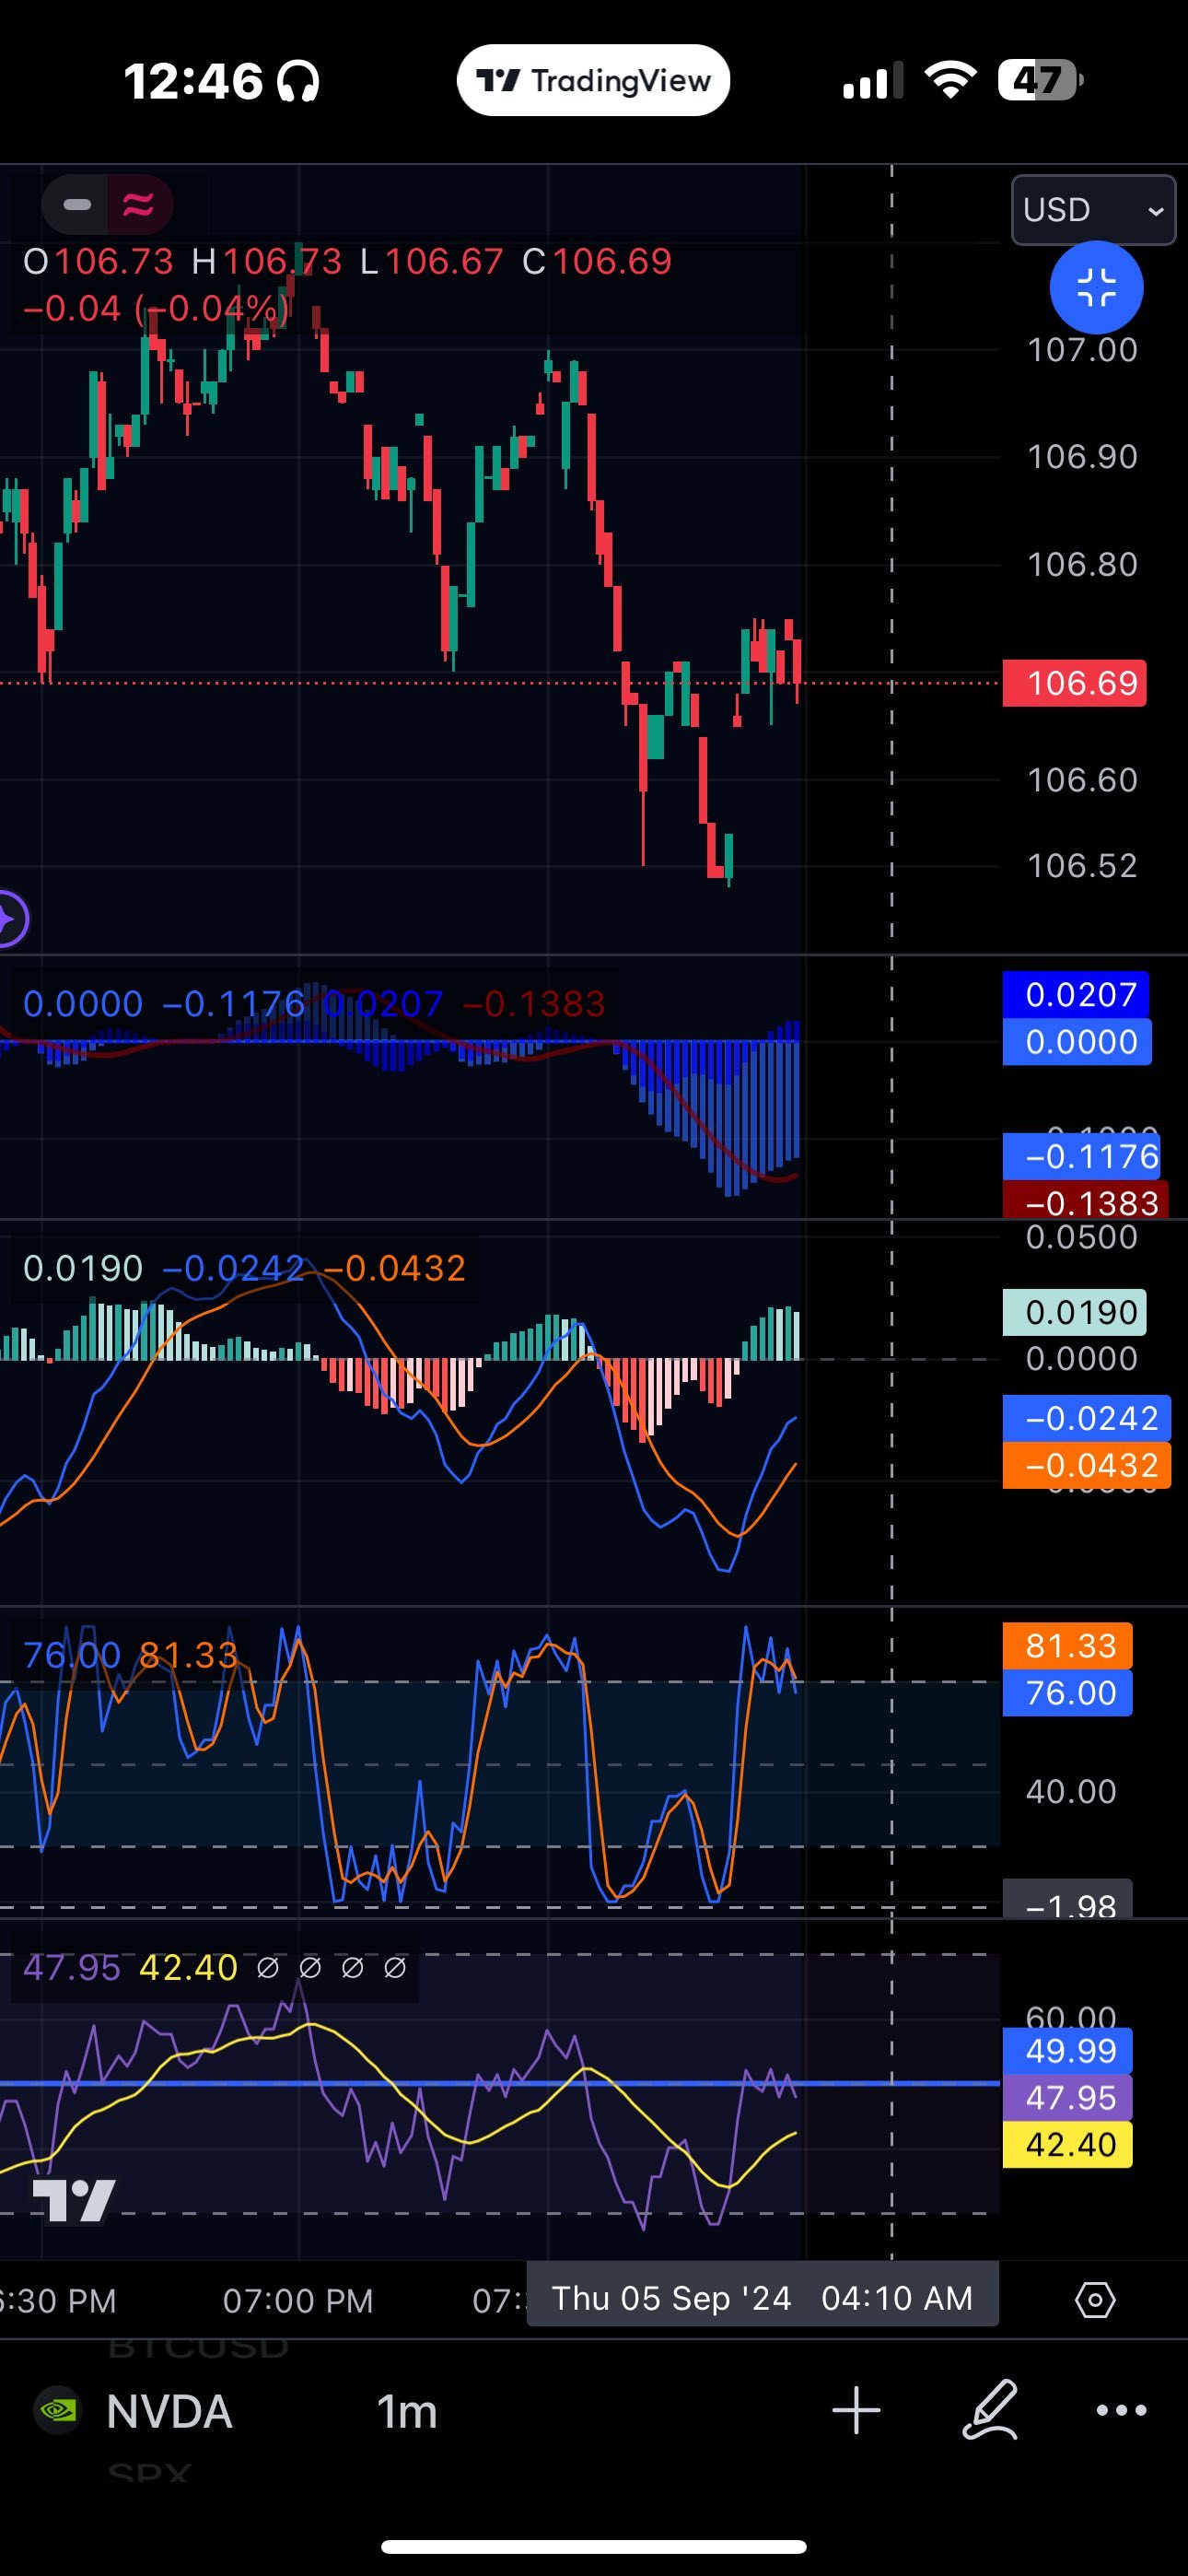Tap the stochastic legend value 76.00
The height and width of the screenshot is (2576, 1188).
(72, 1656)
